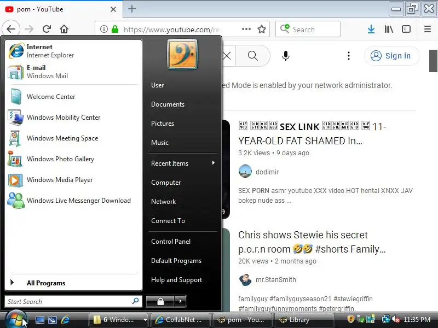Open Windows Media Player
This screenshot has width=438, height=328.
pos(73,180)
